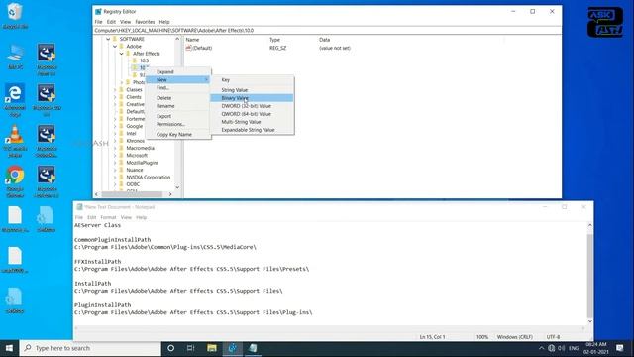This screenshot has height=357, width=634.
Task: Show hidden system tray icons chevron
Action: [x=542, y=348]
